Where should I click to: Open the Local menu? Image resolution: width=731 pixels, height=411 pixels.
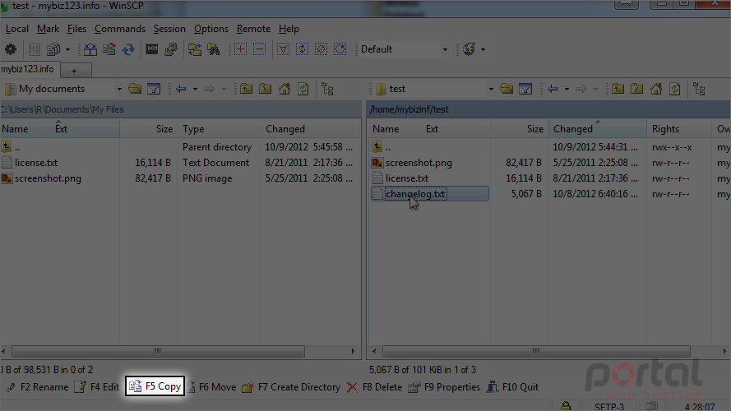[x=17, y=29]
